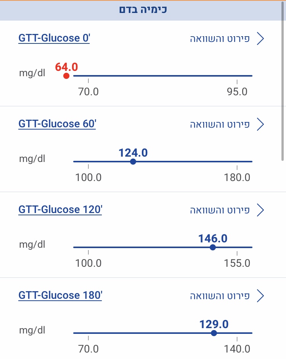The width and height of the screenshot is (286, 359).
Task: Click the 129.0 result marker dot
Action: (x=214, y=333)
